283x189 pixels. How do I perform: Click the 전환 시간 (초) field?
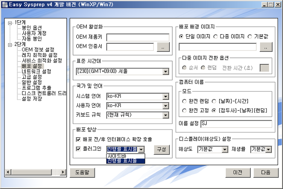tap(264, 68)
